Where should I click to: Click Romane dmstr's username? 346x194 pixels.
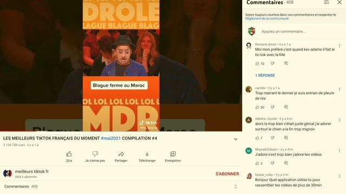click(x=265, y=44)
